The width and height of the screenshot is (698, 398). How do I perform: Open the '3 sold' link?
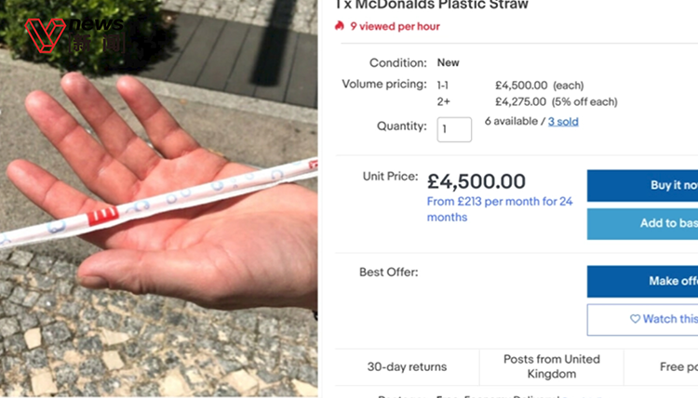point(563,122)
